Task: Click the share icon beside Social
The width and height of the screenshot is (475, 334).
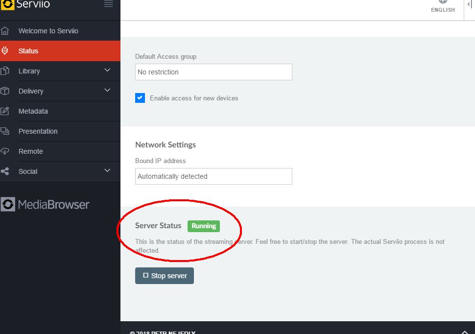Action: click(x=4, y=171)
